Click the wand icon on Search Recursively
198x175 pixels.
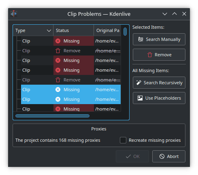point(138,83)
